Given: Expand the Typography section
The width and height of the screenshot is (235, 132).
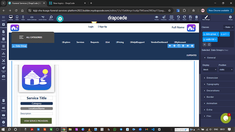Looking at the screenshot, I should 213,84.
